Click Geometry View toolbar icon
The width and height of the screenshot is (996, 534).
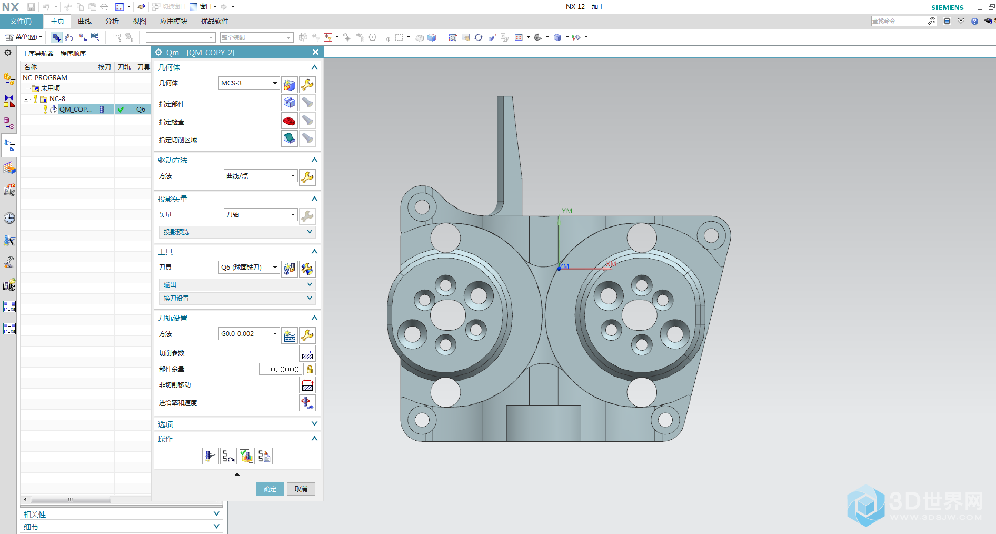[83, 37]
